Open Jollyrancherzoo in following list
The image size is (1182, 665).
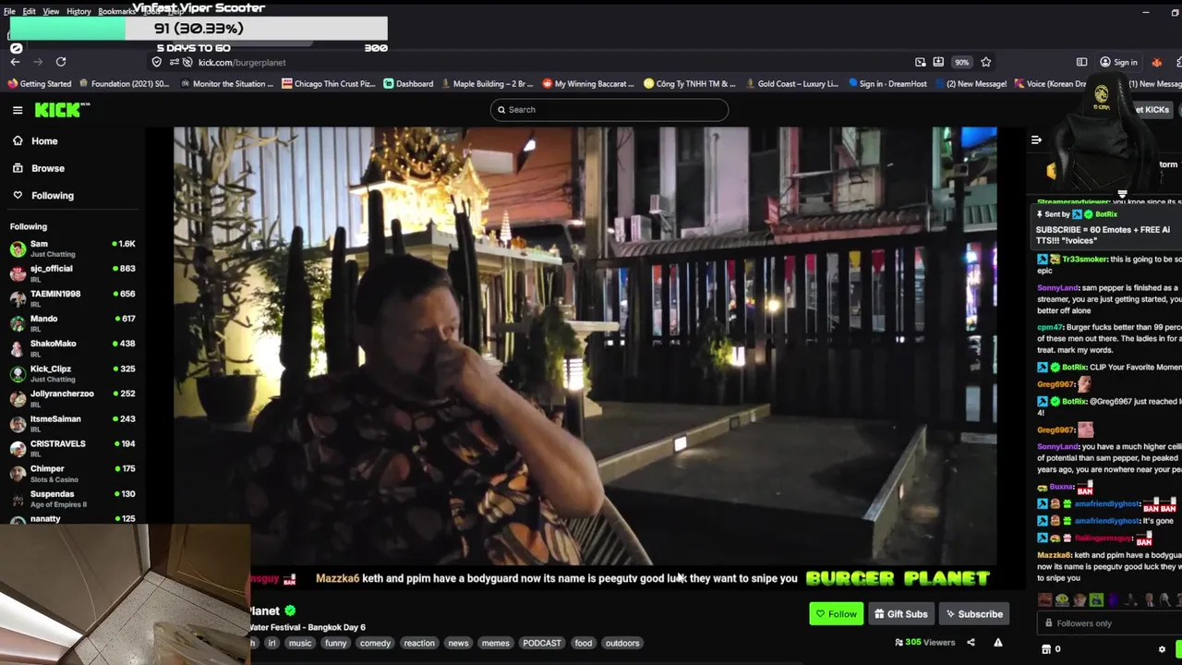point(72,398)
